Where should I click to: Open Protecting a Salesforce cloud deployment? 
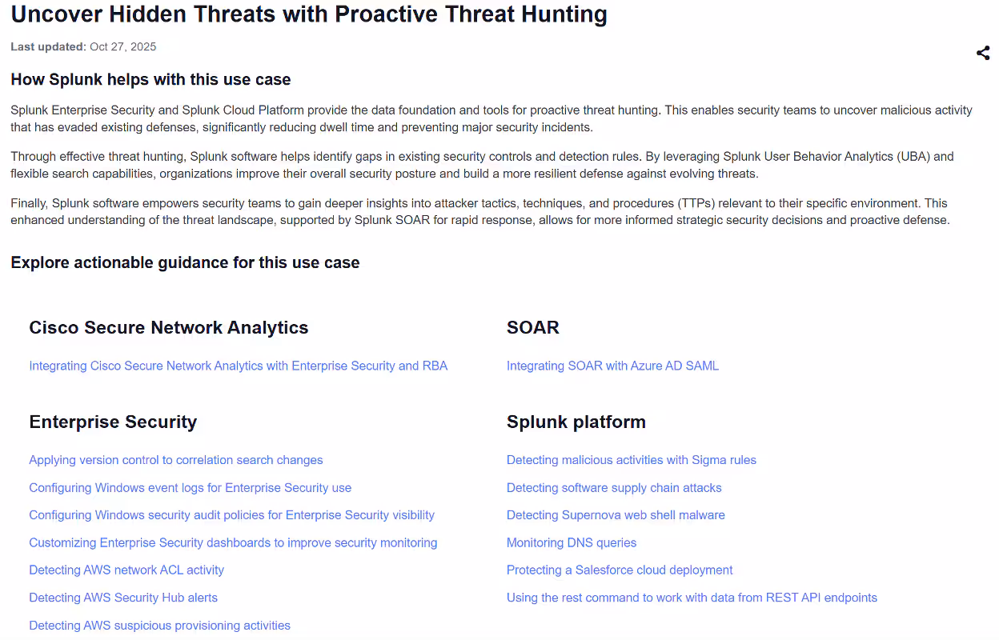pos(620,570)
